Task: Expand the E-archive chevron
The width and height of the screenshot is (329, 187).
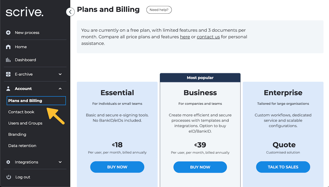Action: [60, 74]
